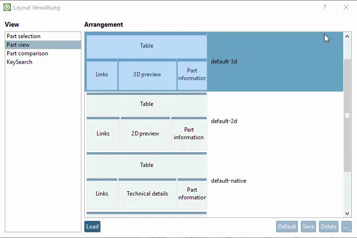Click the 3D preview block
The height and width of the screenshot is (238, 357).
[147, 74]
